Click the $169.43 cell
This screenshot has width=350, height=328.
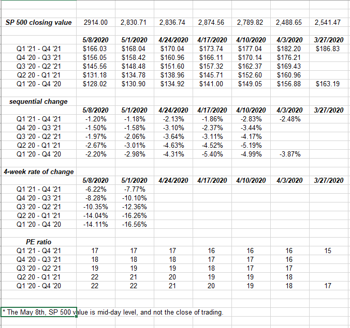[289, 66]
